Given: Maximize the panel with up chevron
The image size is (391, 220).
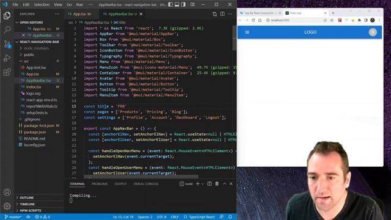Looking at the screenshot, I should pyautogui.click(x=224, y=184).
